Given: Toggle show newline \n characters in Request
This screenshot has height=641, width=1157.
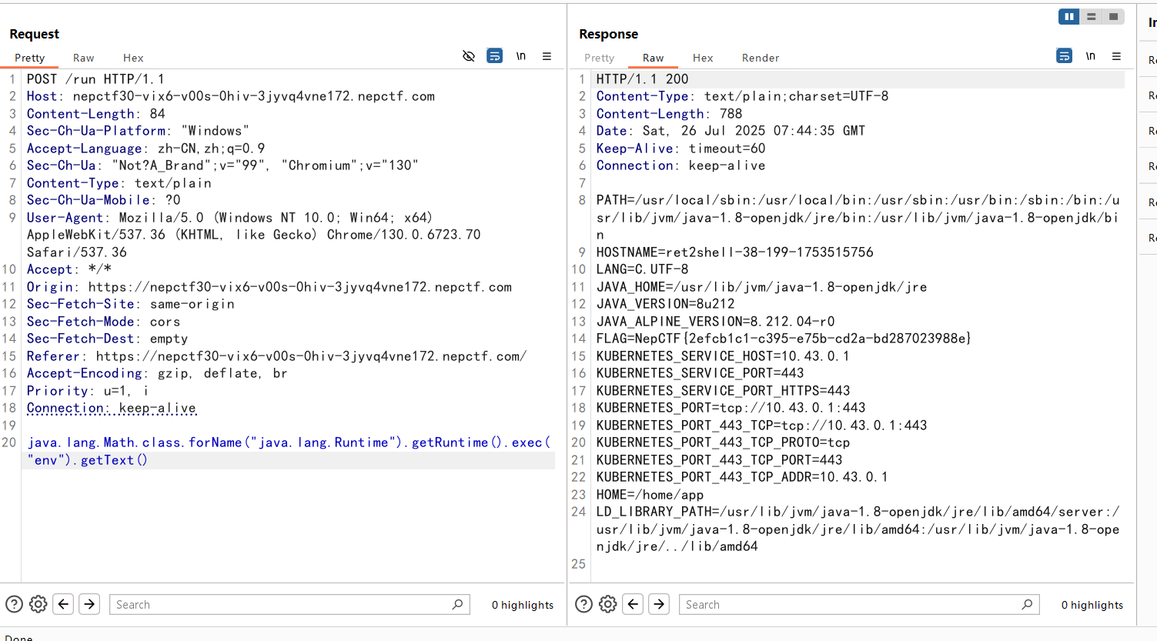Looking at the screenshot, I should [521, 56].
